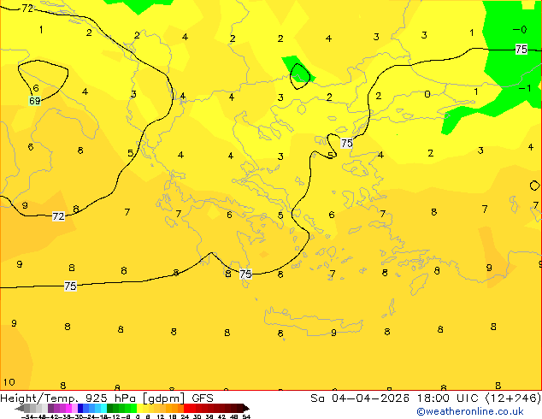Click the green segment of the color legend bar
The height and width of the screenshot is (419, 542).
[120, 408]
